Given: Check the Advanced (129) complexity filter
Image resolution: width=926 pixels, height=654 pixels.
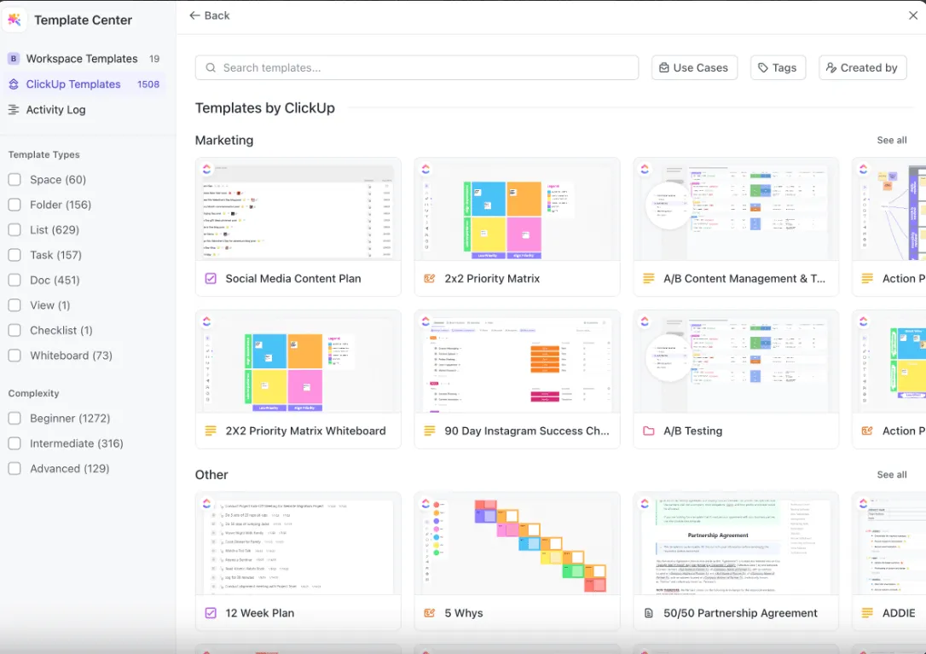Looking at the screenshot, I should (x=14, y=468).
